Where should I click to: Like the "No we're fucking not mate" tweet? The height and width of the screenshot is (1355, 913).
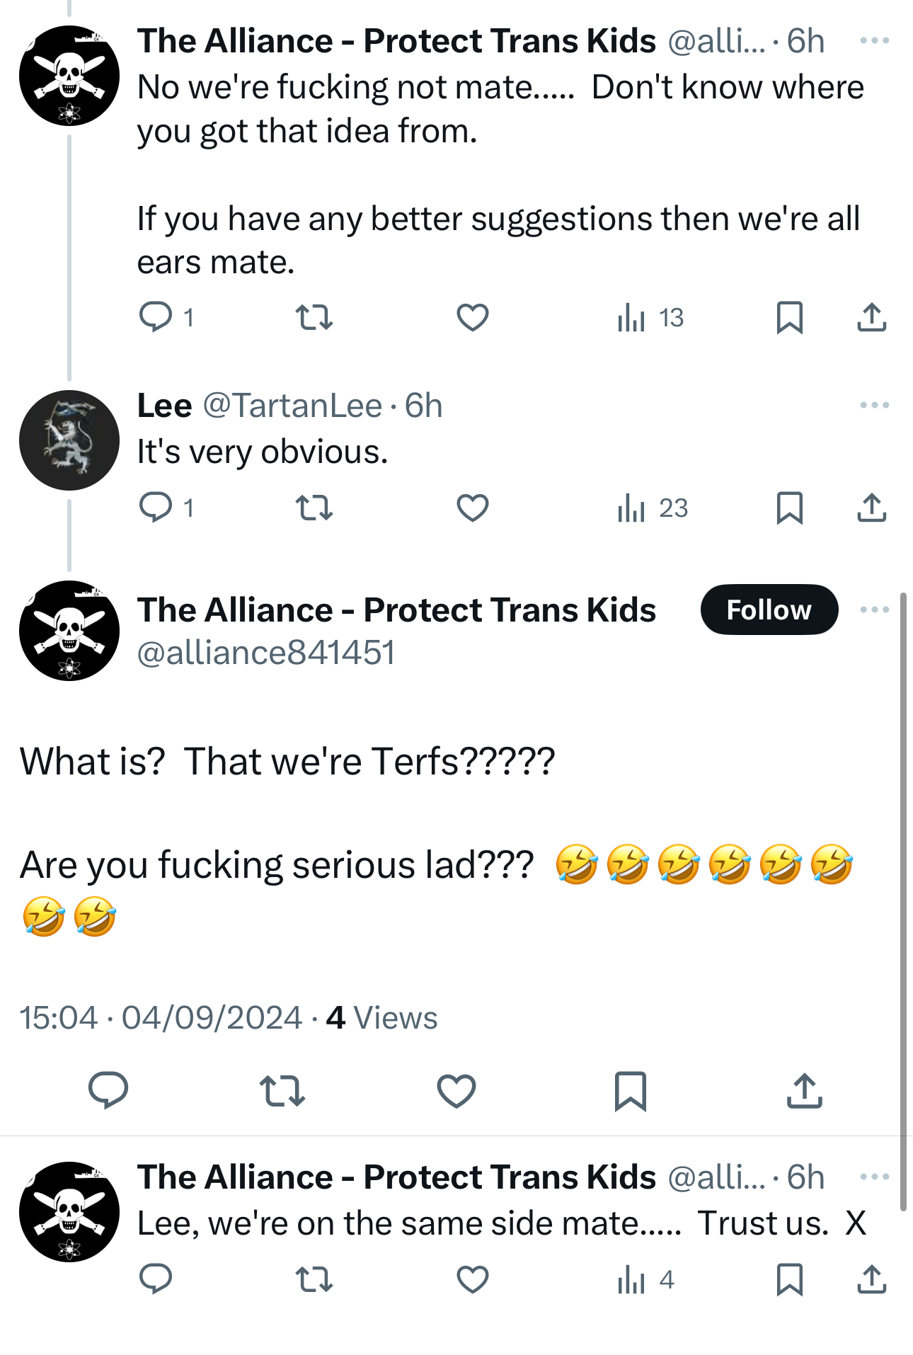tap(472, 317)
